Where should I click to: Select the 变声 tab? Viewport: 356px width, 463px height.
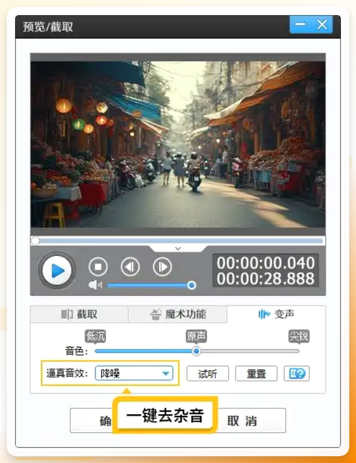pyautogui.click(x=276, y=314)
